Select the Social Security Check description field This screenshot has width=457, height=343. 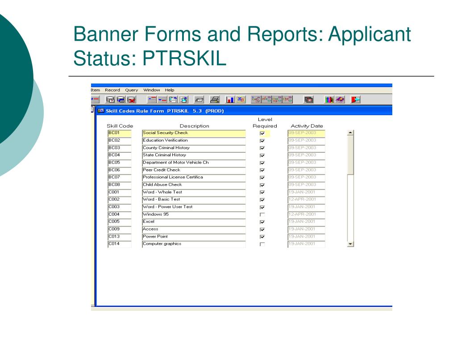point(194,134)
